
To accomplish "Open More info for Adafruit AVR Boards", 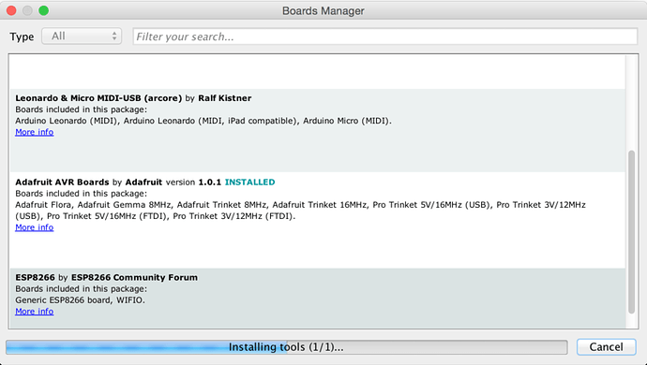I will coord(35,227).
